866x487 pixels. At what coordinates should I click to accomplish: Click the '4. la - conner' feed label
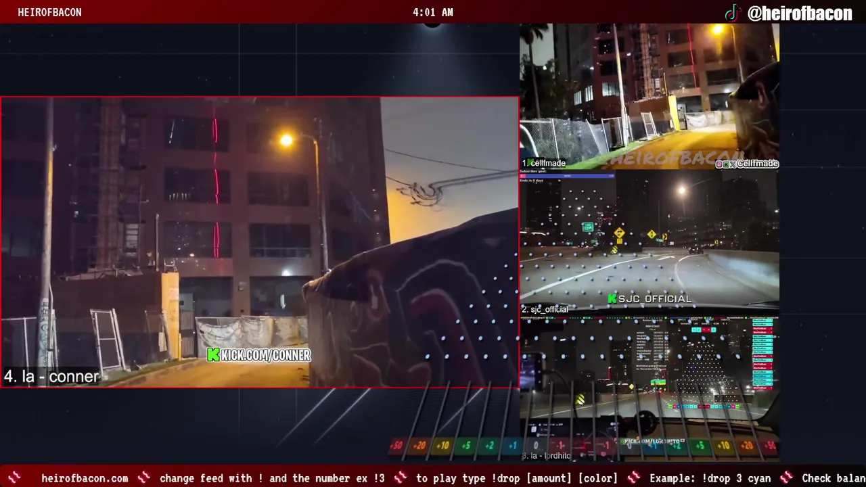tap(51, 377)
